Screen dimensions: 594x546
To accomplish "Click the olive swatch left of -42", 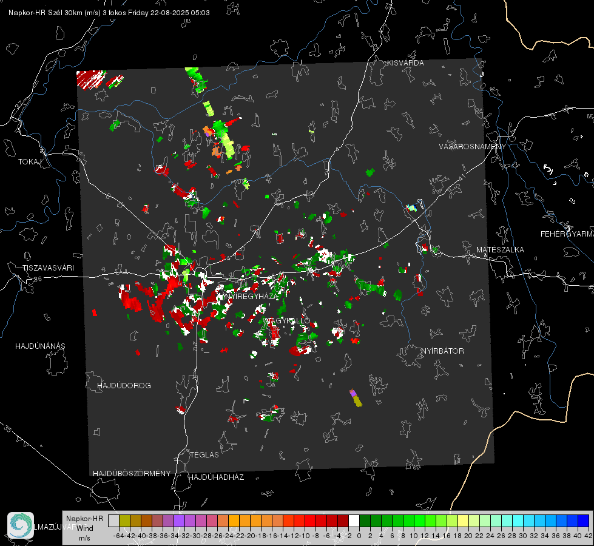I will [x=124, y=521].
